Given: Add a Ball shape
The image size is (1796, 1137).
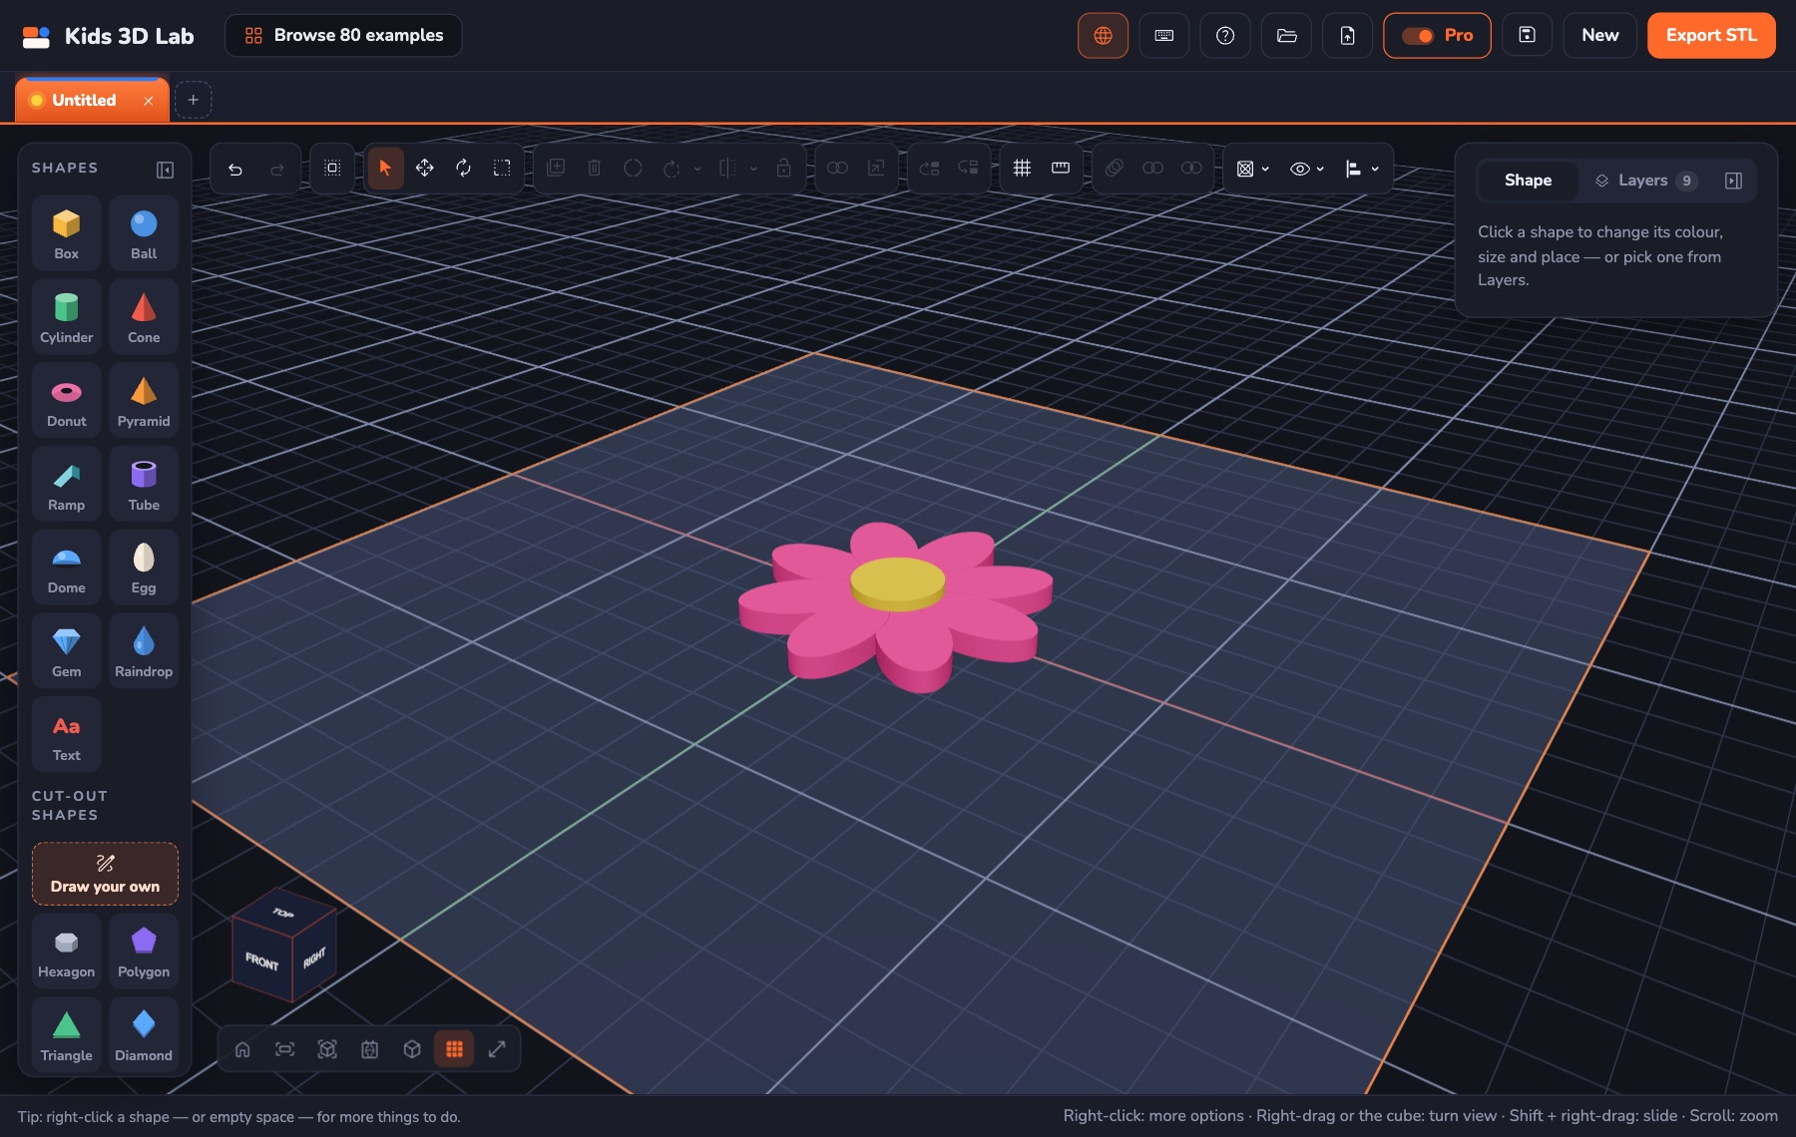Looking at the screenshot, I should tap(144, 233).
